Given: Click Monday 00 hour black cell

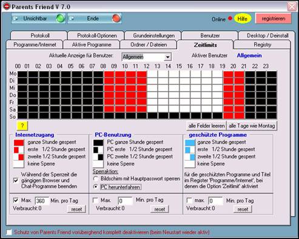Looking at the screenshot, I should [22, 74].
